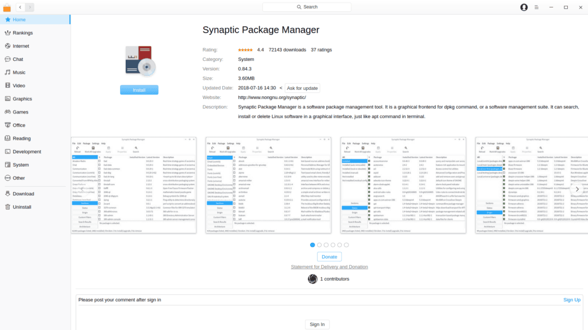Click the Reading book icon
588x330 pixels.
point(7,139)
